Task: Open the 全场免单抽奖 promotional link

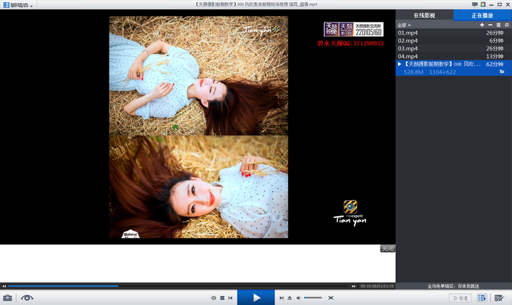Action: tap(454, 286)
